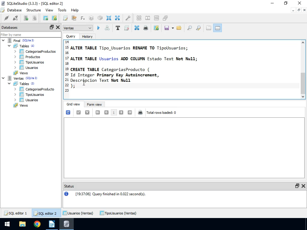Switch to the Form view tab

coord(94,105)
